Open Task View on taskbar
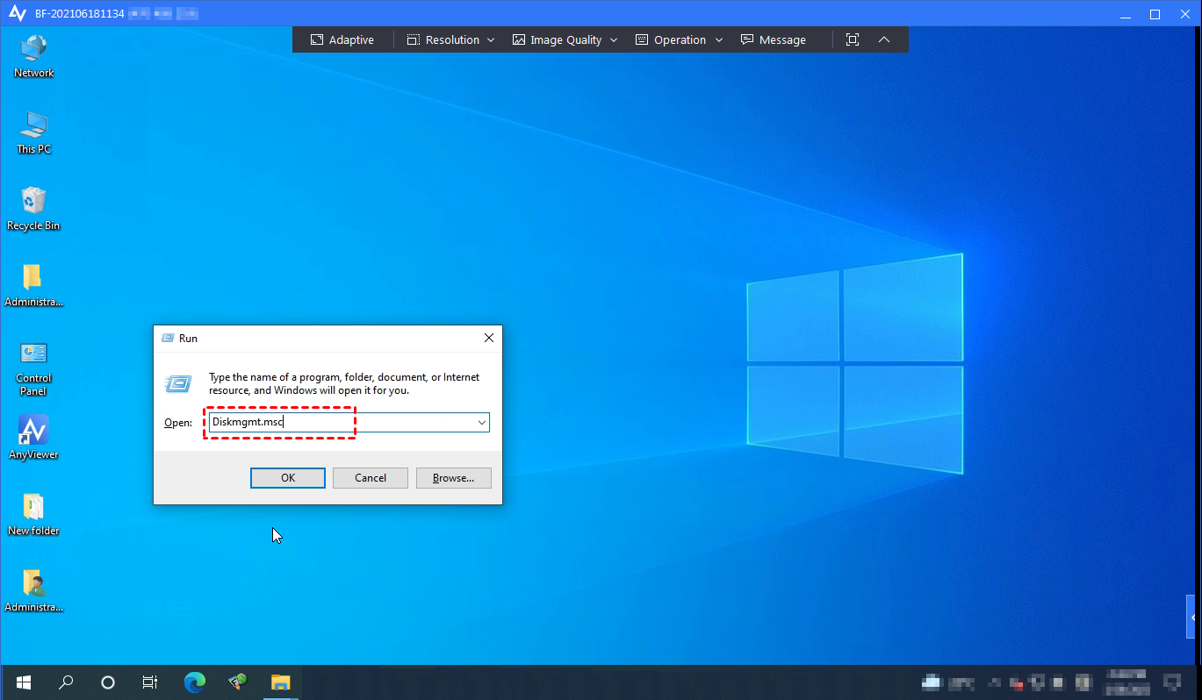The height and width of the screenshot is (700, 1202). [x=150, y=682]
